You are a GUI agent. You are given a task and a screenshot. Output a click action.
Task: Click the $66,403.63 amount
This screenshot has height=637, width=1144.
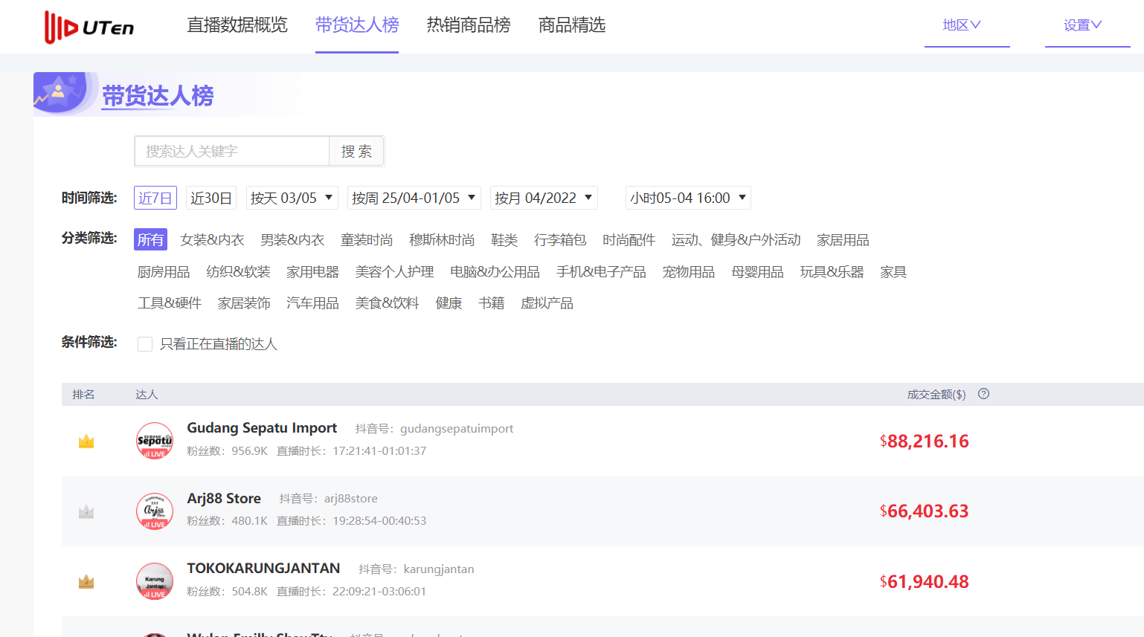(x=925, y=511)
